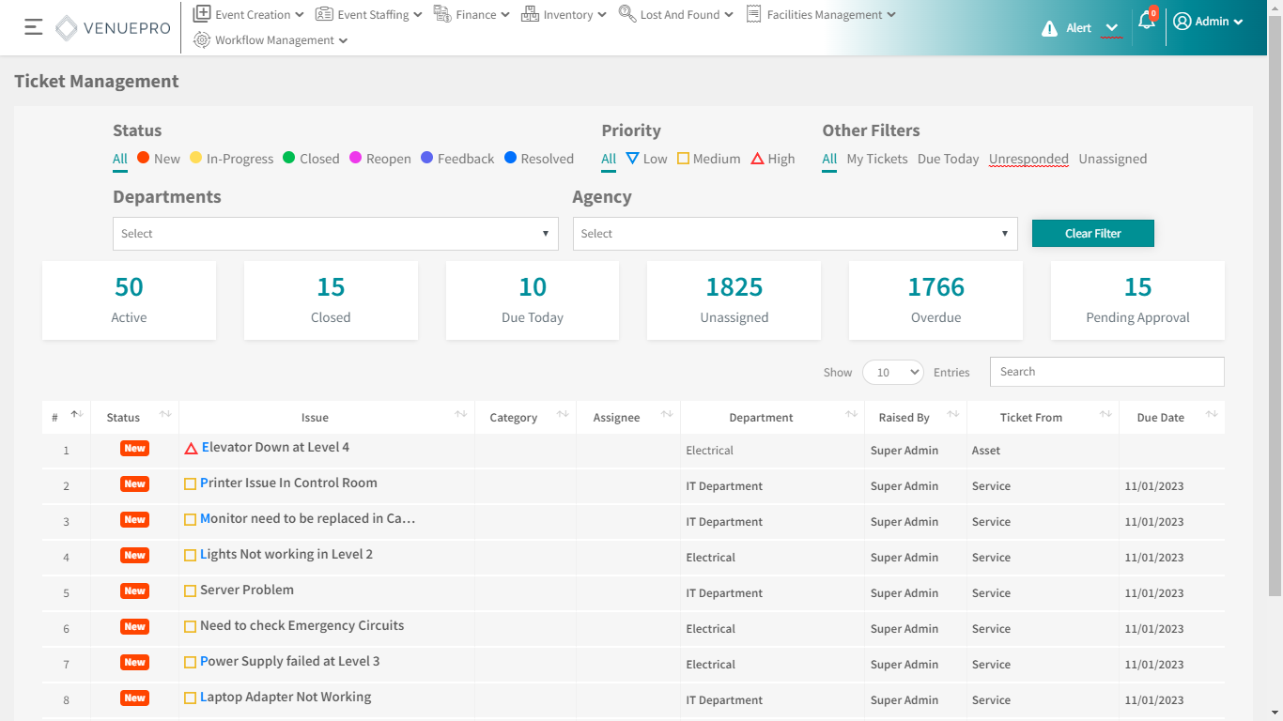Sort table by Due Date column arrows
The height and width of the screenshot is (721, 1283).
point(1212,415)
